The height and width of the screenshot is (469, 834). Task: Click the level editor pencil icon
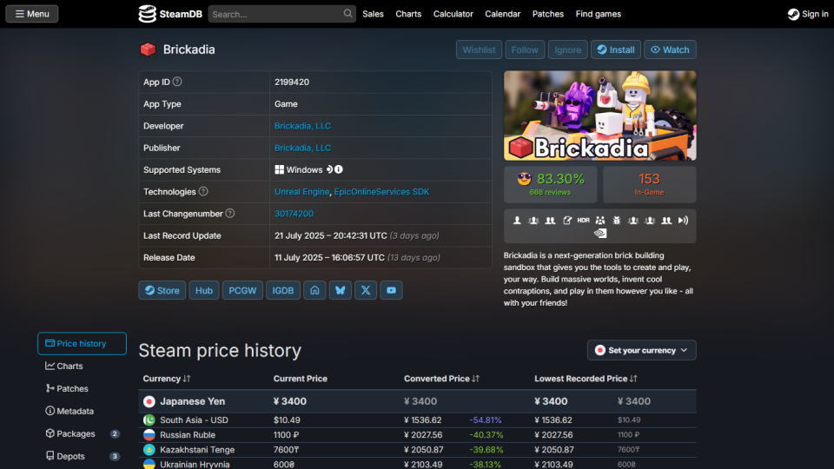567,220
